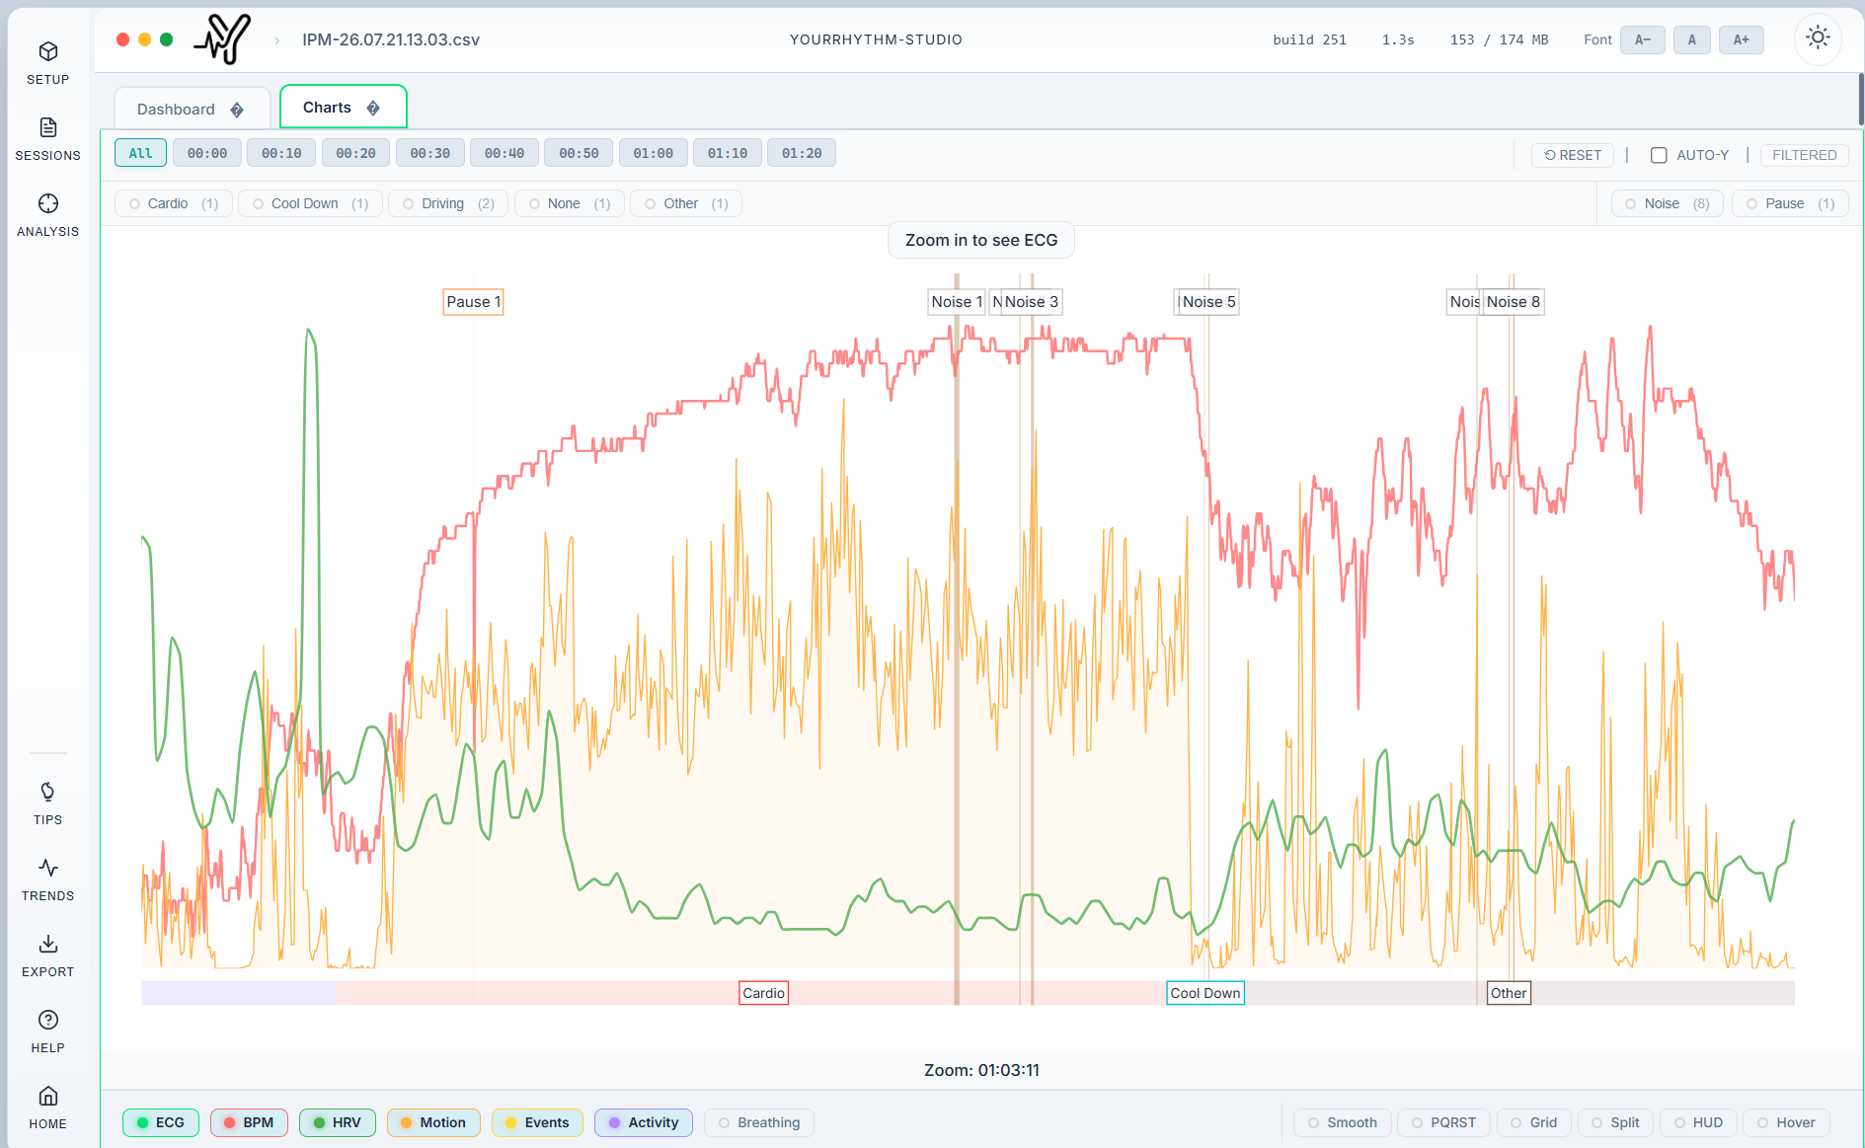Reset font size with the A button
This screenshot has width=1865, height=1148.
click(x=1692, y=39)
